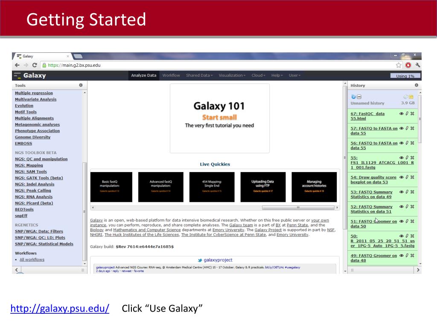
Task: Edit history tags icon
Action: tap(405, 97)
